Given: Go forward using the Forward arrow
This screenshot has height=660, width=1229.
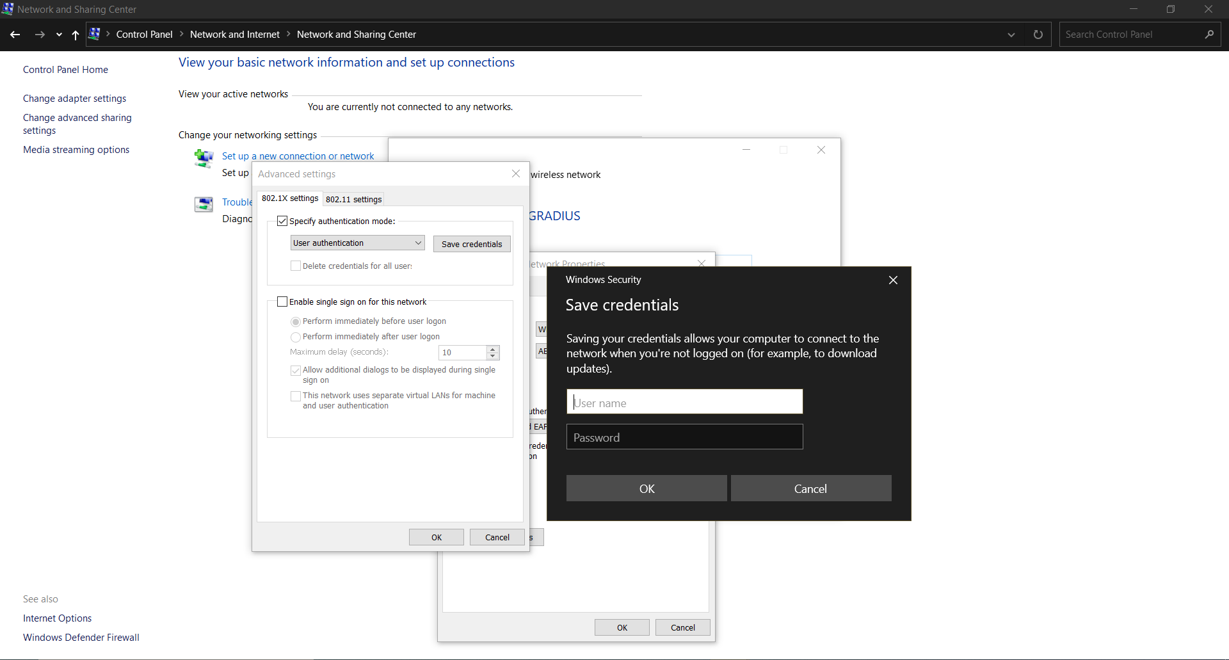Looking at the screenshot, I should click(x=40, y=35).
